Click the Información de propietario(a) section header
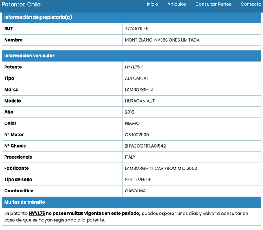 131,17
